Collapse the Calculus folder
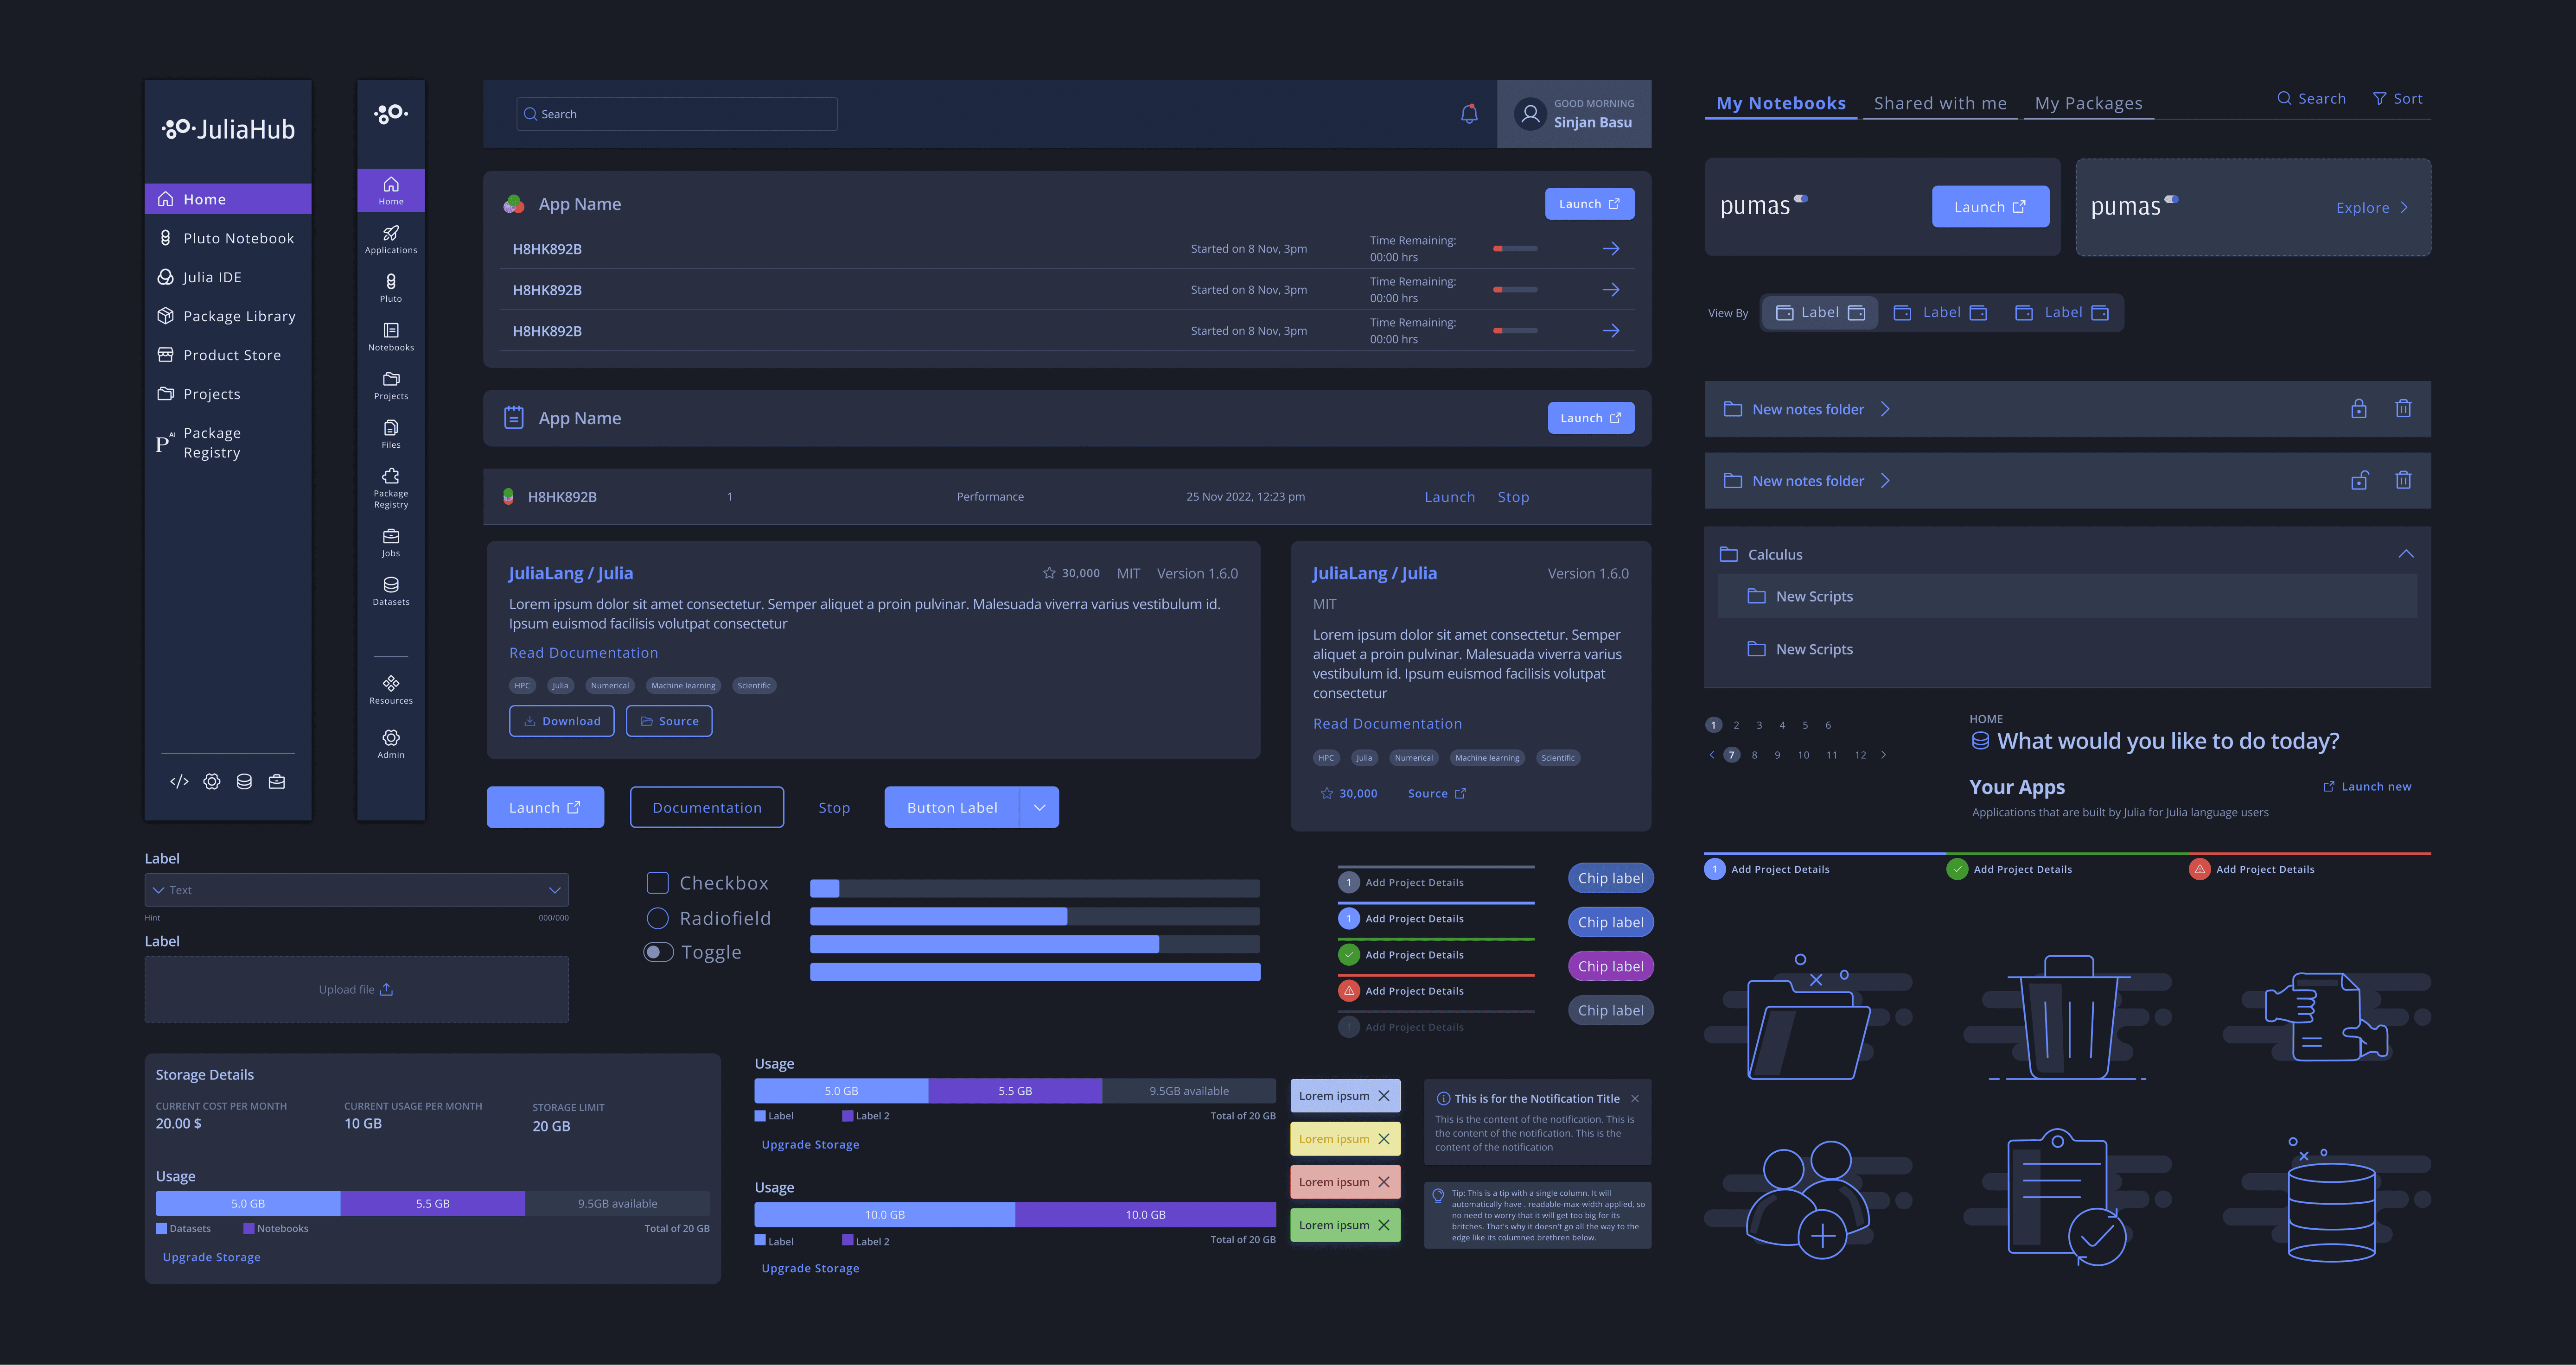2576x1365 pixels. 2405,554
